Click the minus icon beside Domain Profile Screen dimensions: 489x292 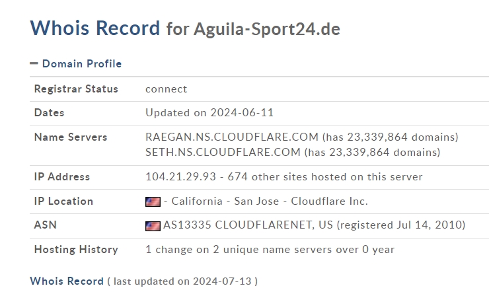tap(34, 63)
